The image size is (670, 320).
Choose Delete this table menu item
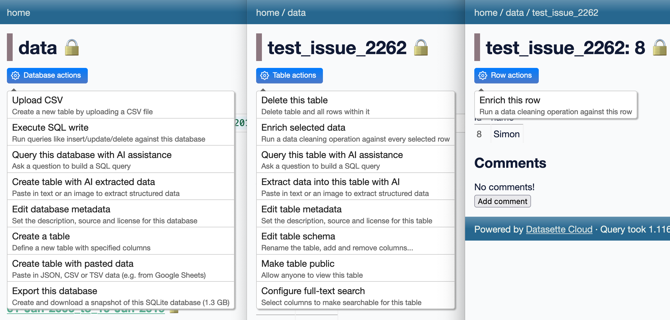click(x=356, y=105)
